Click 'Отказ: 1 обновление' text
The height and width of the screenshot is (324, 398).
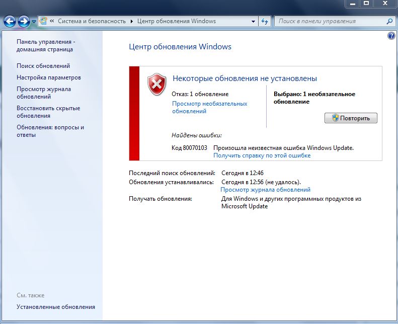200,94
